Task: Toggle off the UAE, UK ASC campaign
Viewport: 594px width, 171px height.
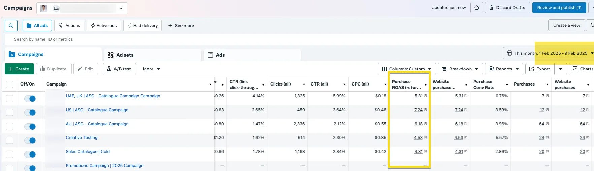Action: (30, 99)
